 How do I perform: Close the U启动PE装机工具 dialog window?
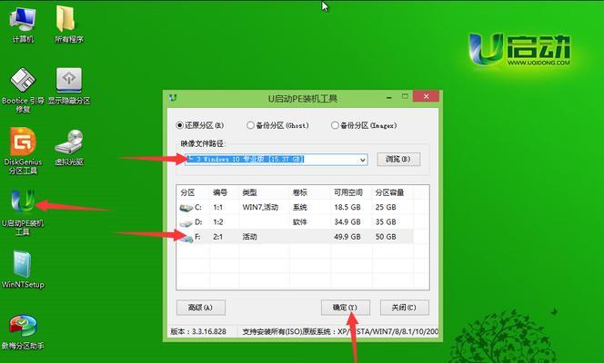[426, 96]
